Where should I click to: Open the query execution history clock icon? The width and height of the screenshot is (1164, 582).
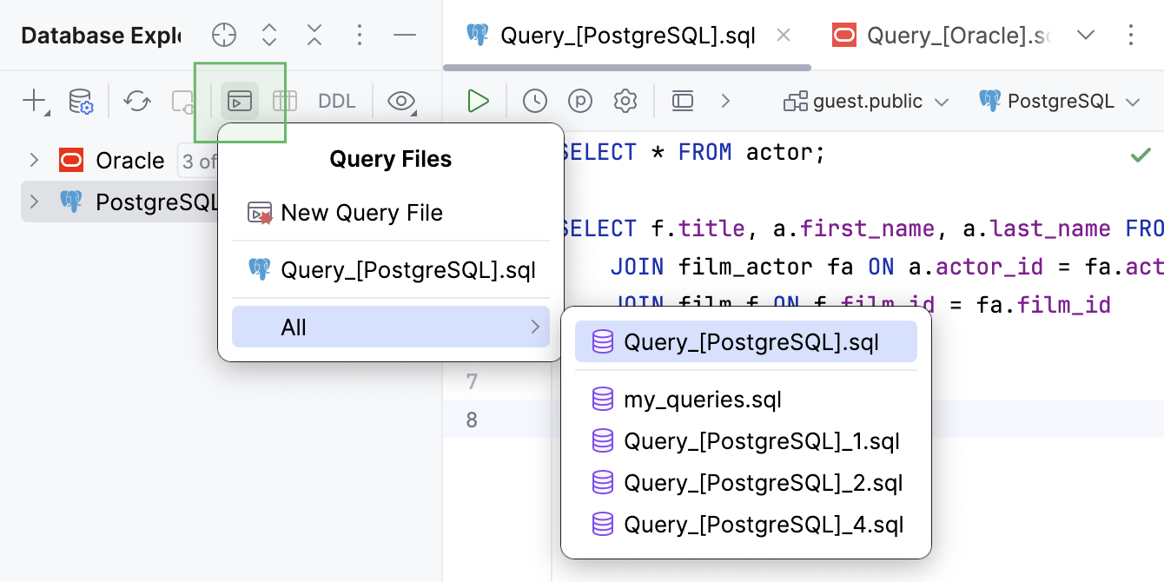click(536, 101)
